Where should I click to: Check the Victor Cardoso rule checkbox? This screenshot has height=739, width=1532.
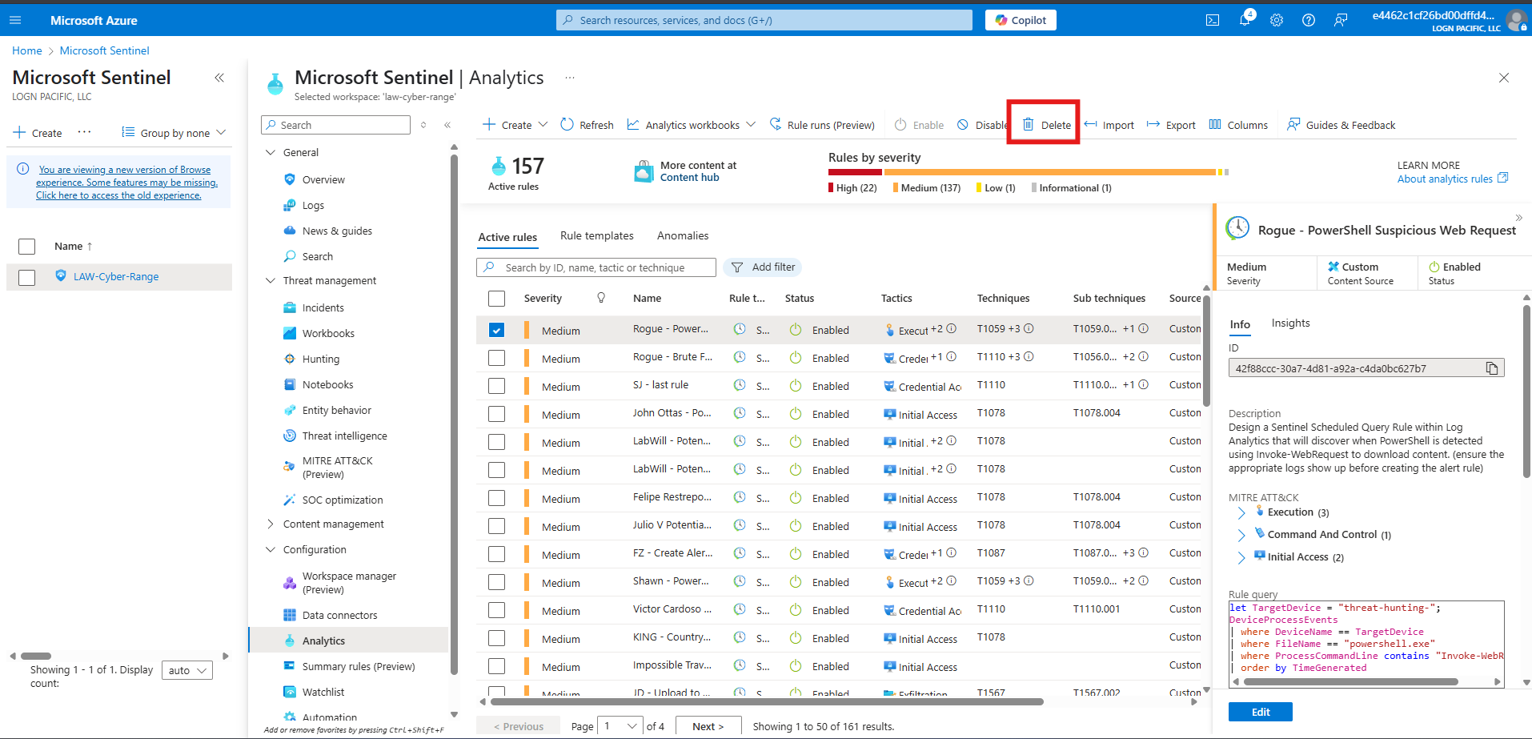[496, 610]
